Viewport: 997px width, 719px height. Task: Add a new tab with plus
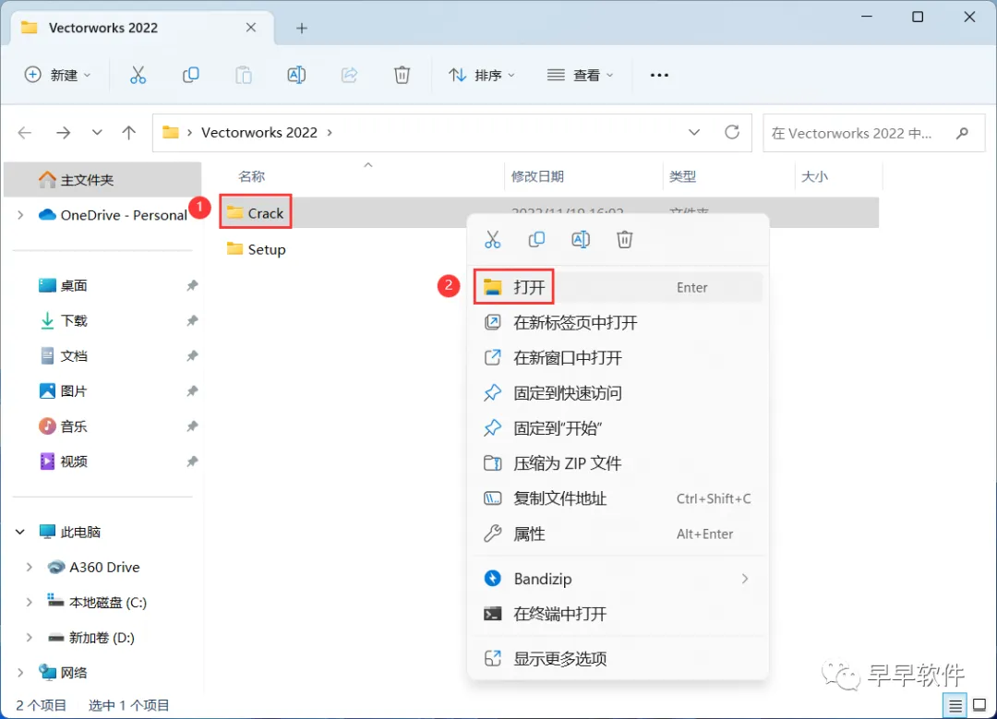click(x=301, y=28)
